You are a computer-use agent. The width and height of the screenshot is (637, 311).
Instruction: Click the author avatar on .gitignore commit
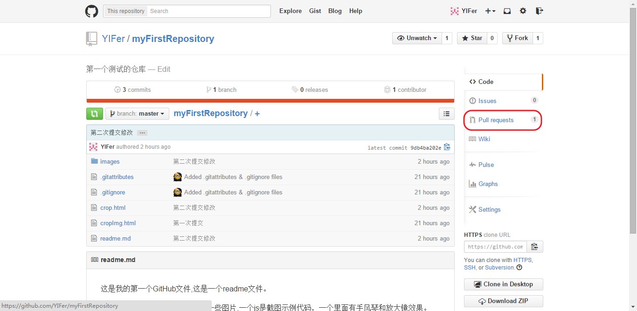point(178,192)
